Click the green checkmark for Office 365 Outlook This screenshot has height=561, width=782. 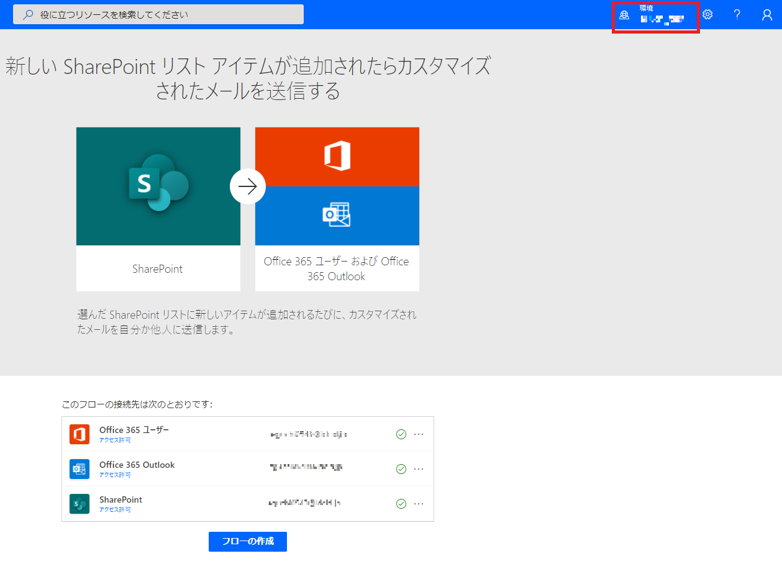tap(401, 469)
